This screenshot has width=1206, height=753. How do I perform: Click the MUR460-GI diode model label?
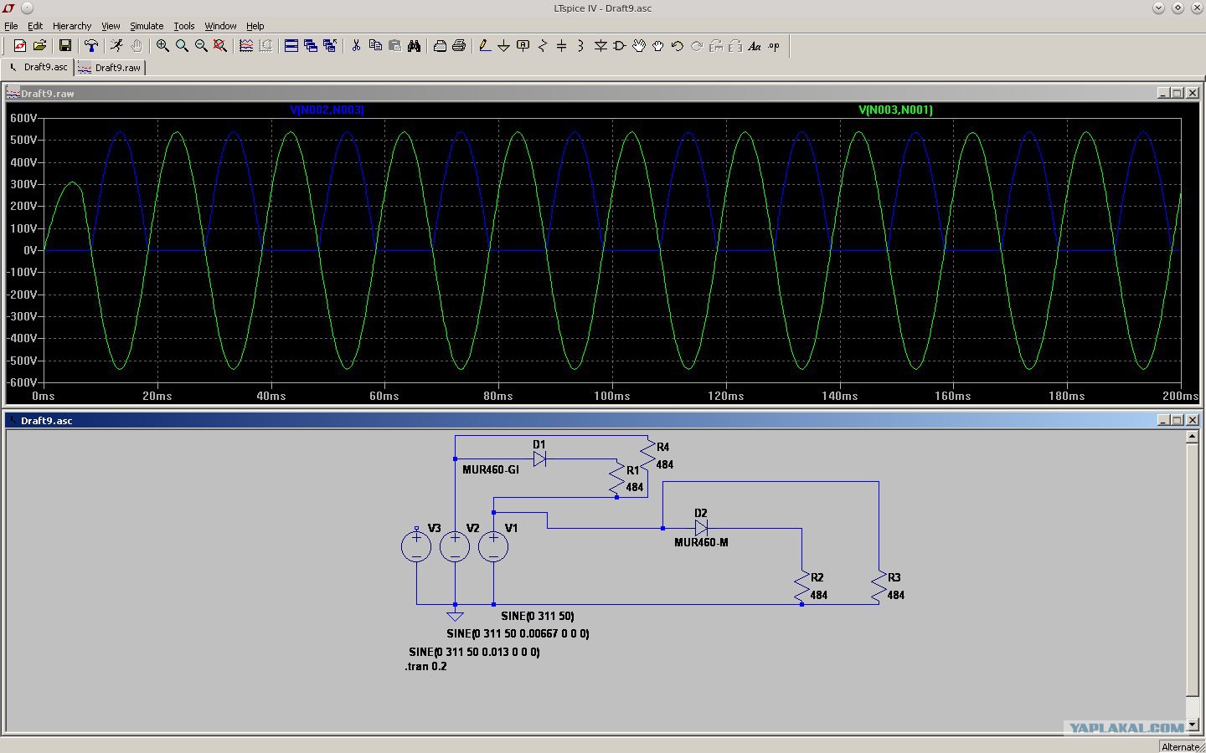coord(491,469)
